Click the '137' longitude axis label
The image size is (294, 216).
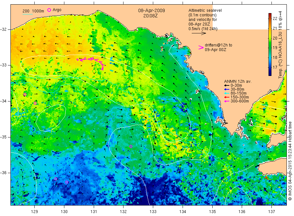271,212
